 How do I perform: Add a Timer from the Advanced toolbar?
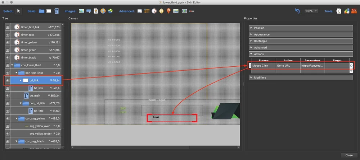(154, 11)
